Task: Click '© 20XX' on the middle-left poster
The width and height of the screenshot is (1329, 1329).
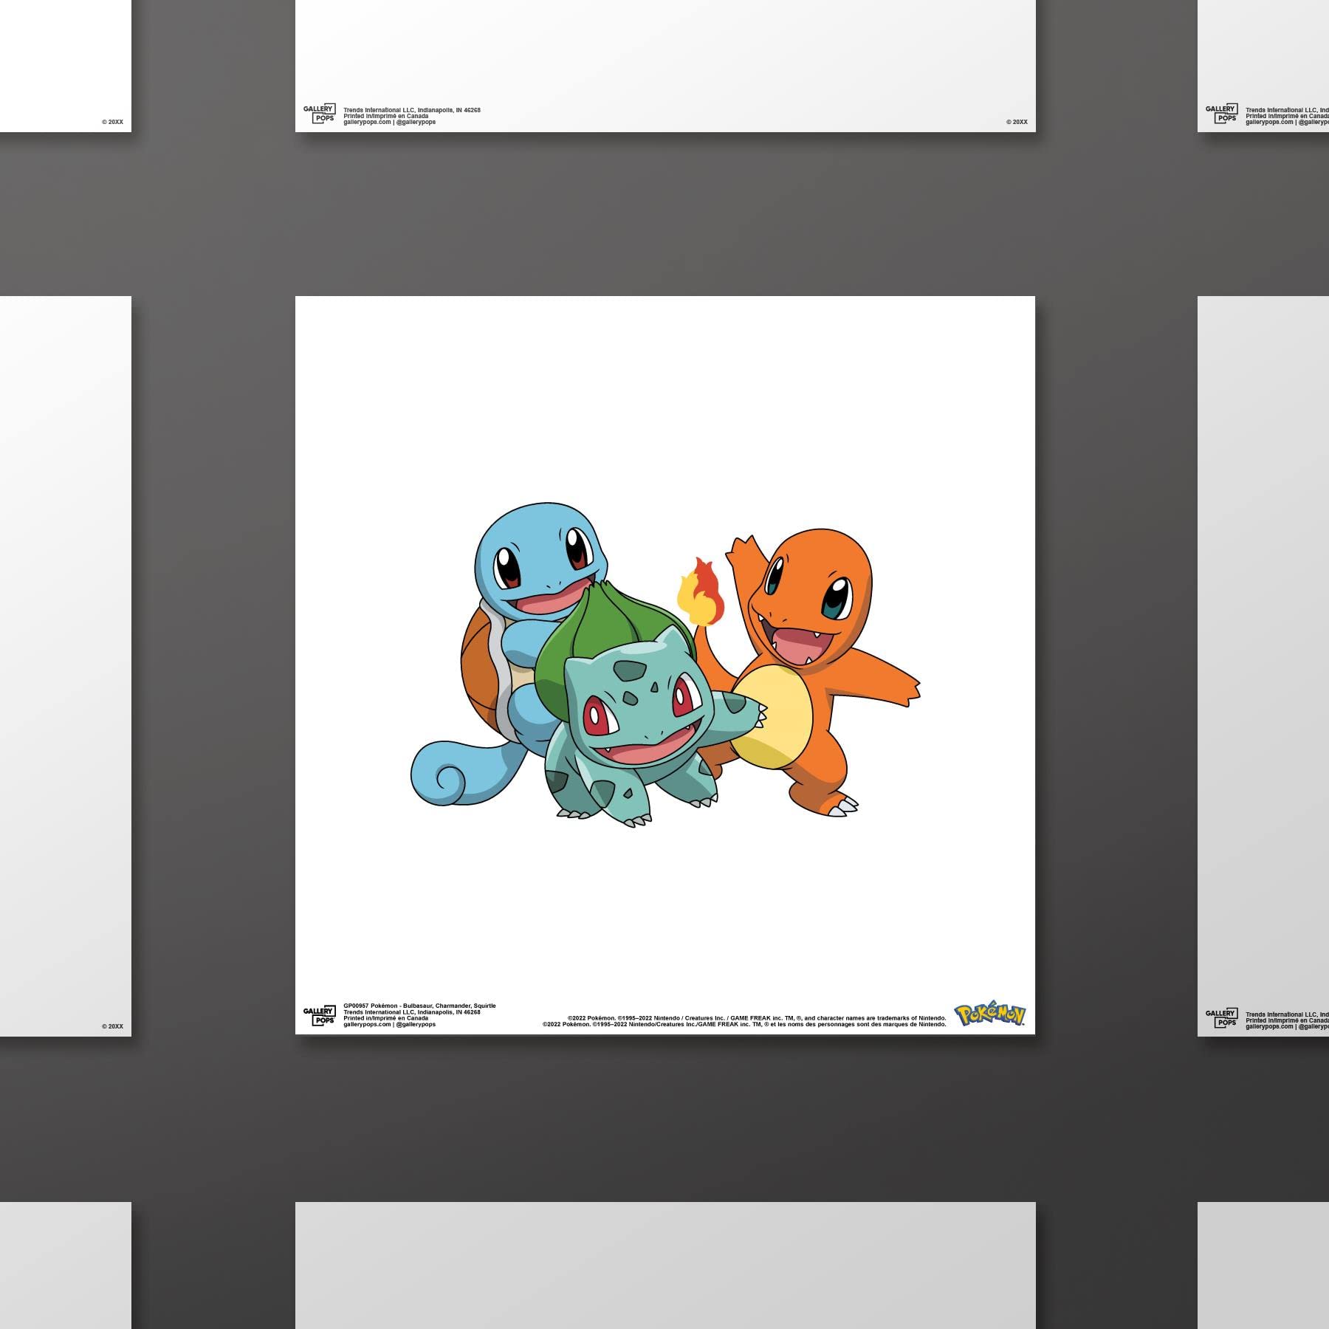Action: tap(112, 1026)
